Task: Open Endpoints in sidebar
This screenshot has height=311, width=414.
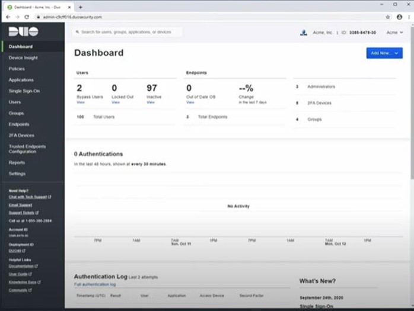Action: [19, 124]
